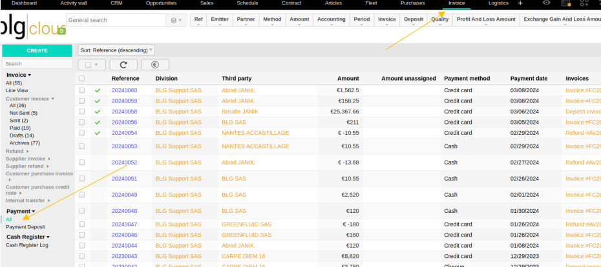Click green checkmark on row 20240059
This screenshot has width=601, height=267.
tap(98, 101)
